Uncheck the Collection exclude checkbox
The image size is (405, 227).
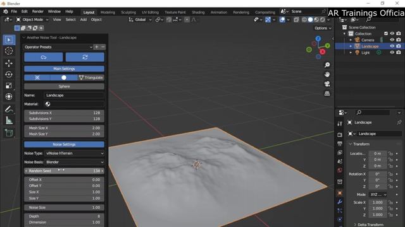tap(386, 33)
